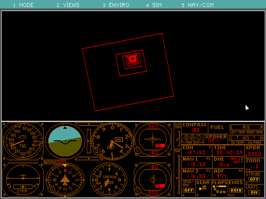
Task: Click the circled D gyro calibration button
Action: (52, 189)
